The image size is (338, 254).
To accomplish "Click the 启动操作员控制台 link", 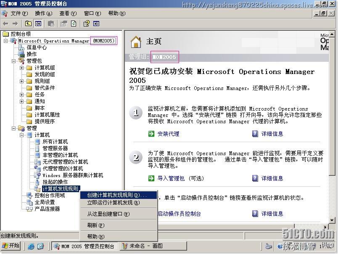I will [x=180, y=214].
